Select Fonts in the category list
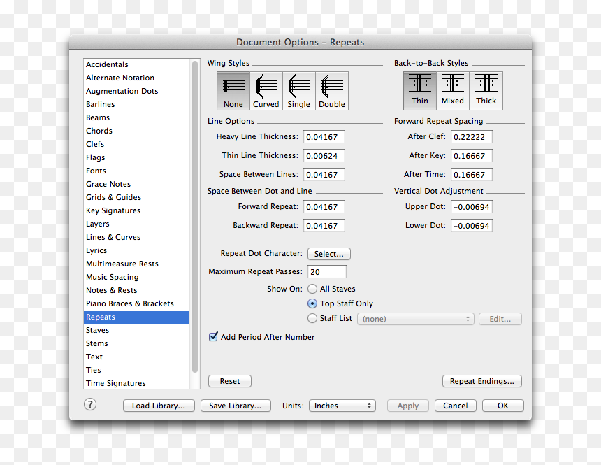601x465 pixels. tap(136, 171)
